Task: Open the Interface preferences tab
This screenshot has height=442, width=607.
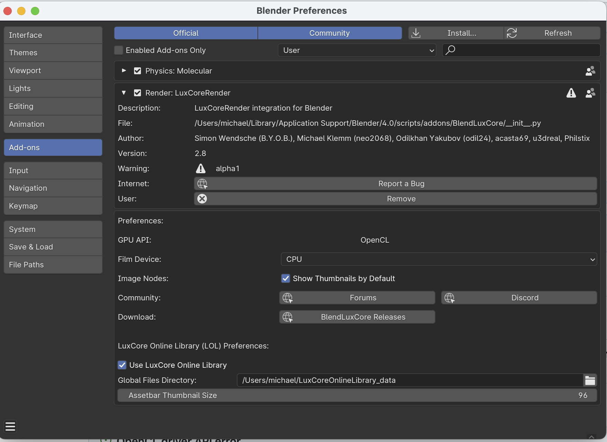Action: click(53, 35)
